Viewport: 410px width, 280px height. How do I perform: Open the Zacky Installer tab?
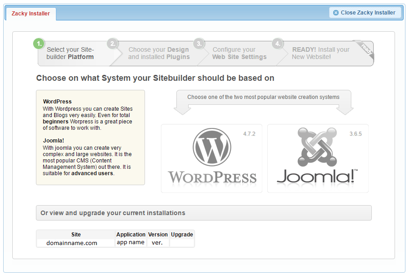pos(31,14)
